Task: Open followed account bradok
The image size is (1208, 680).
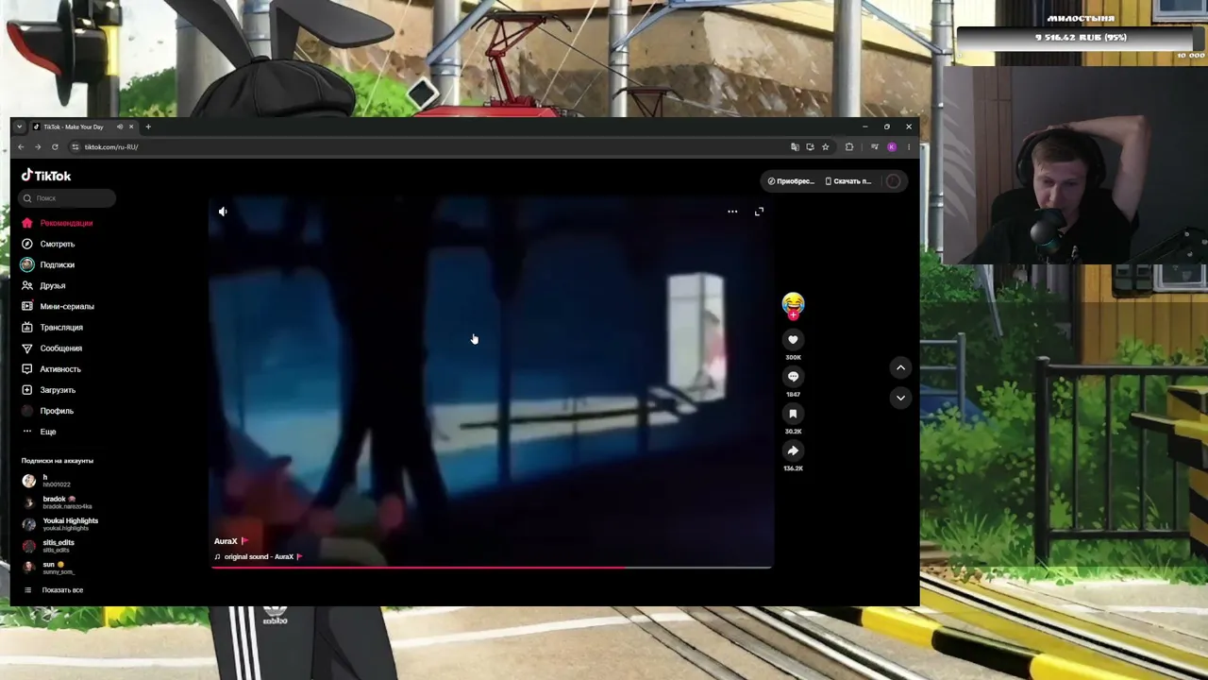Action: point(57,502)
